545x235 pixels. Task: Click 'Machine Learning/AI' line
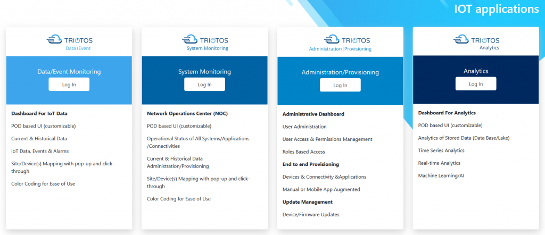(x=441, y=175)
